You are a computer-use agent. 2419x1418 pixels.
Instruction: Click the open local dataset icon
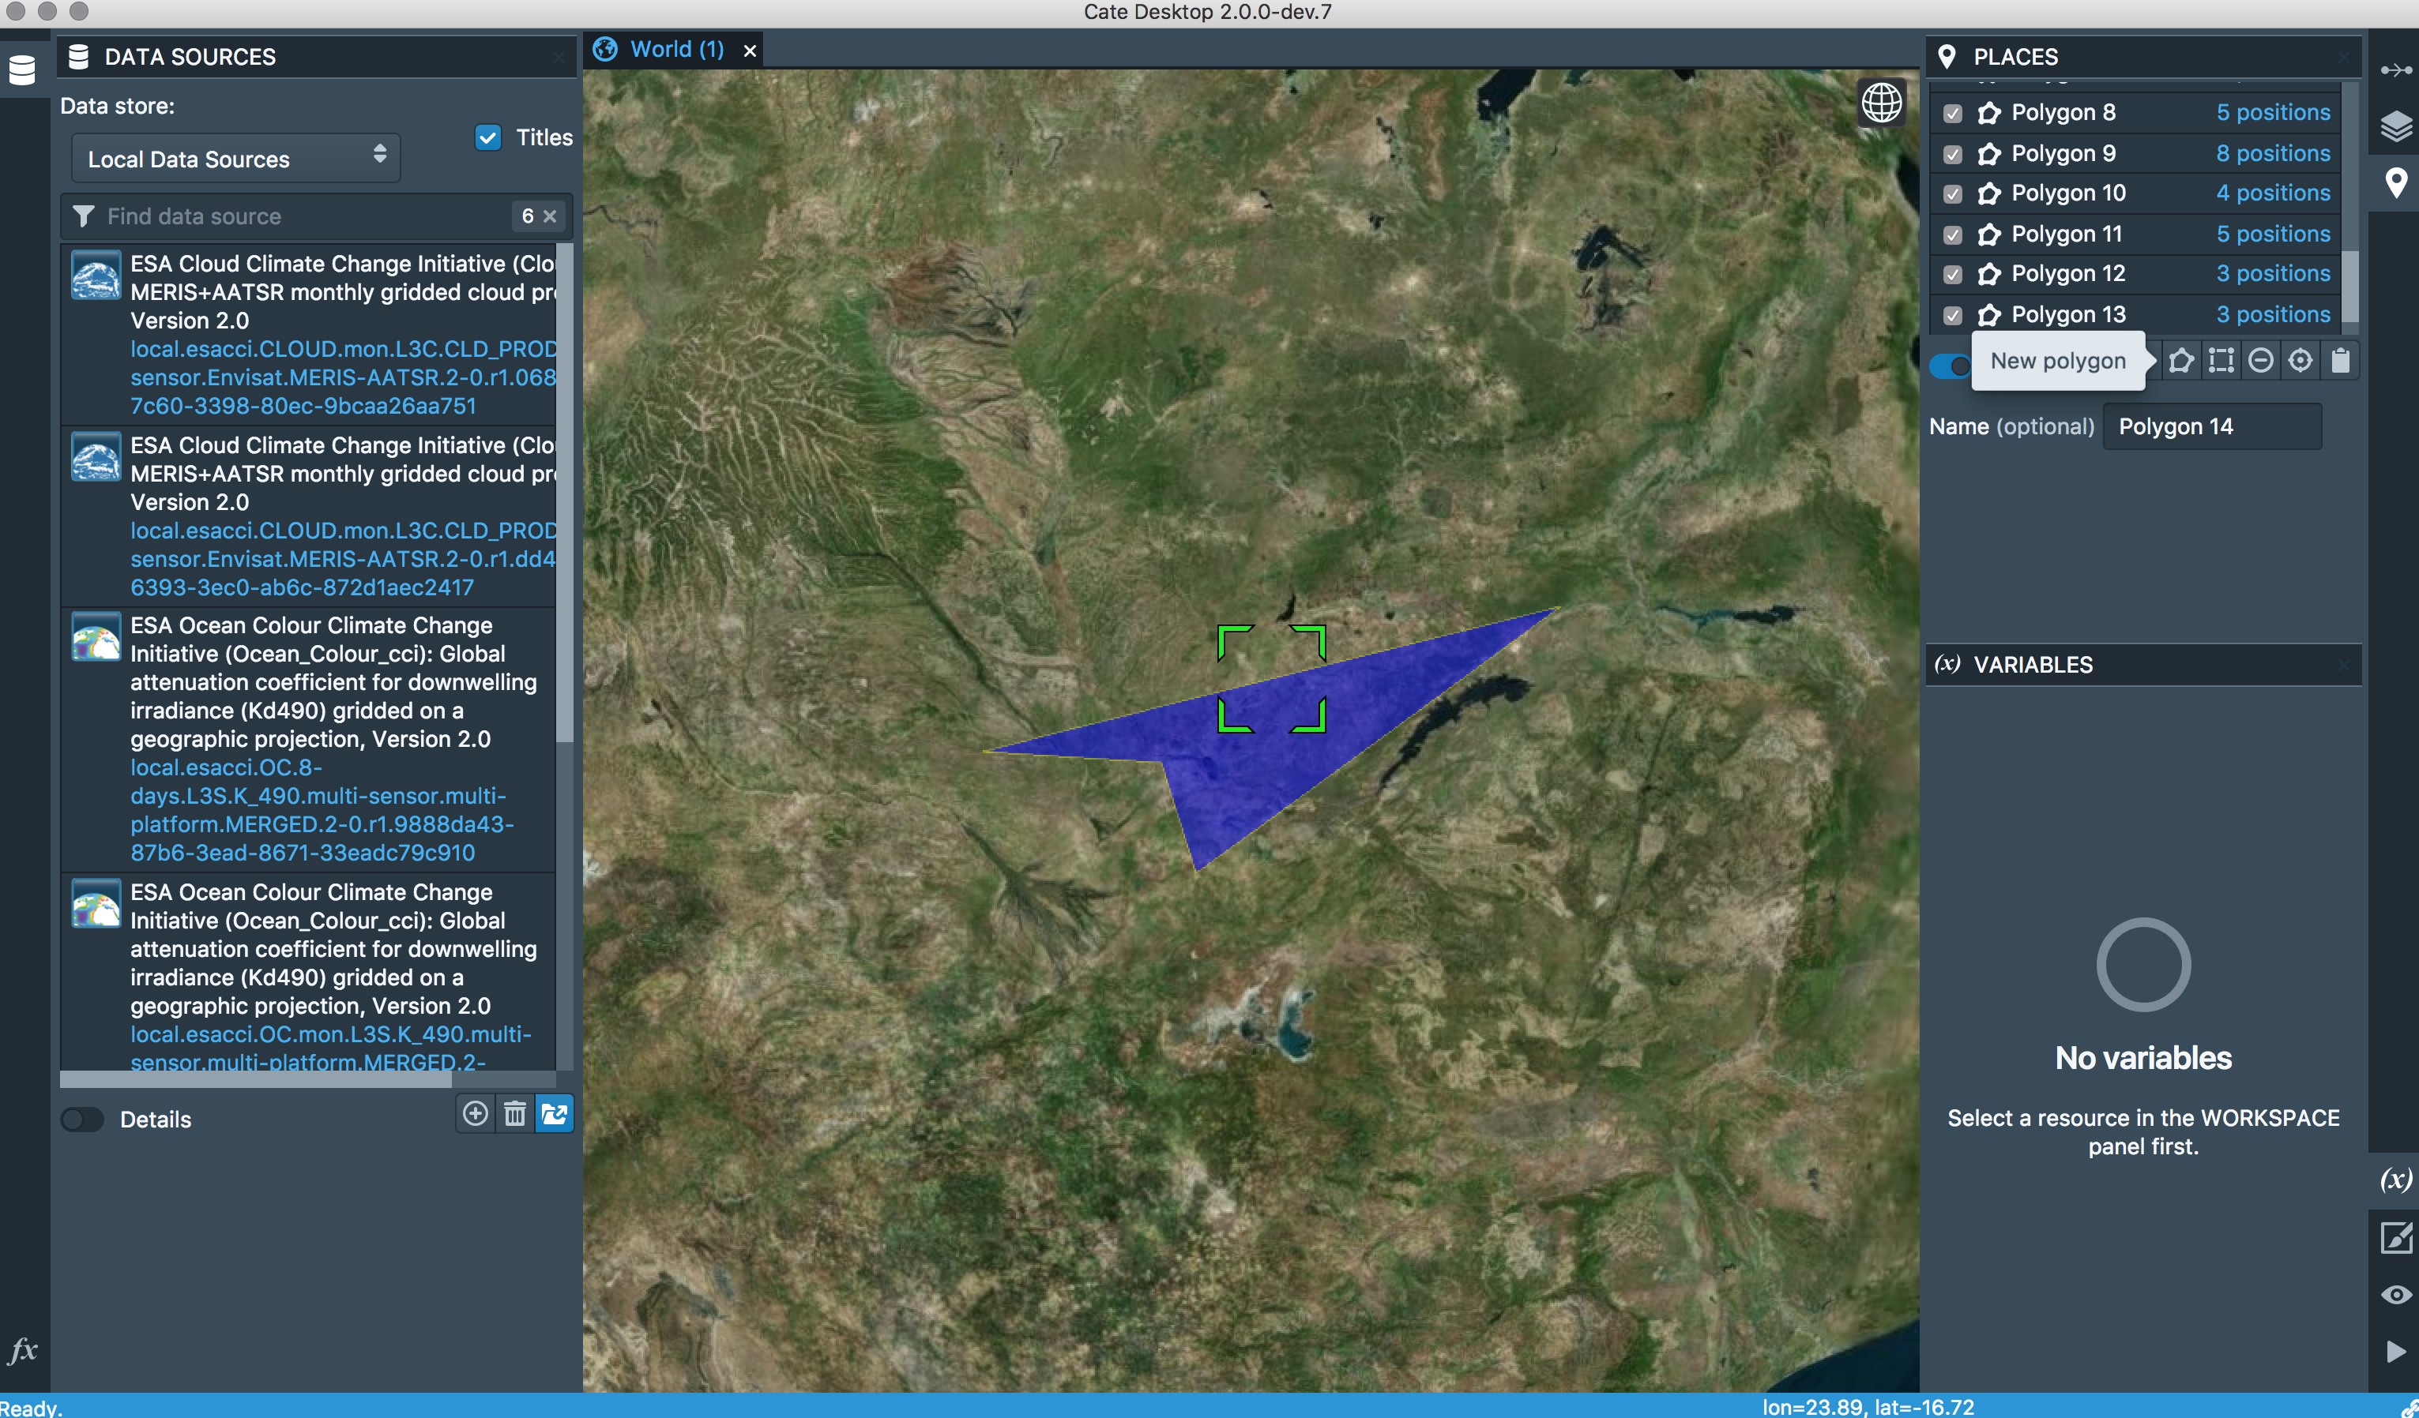555,1113
